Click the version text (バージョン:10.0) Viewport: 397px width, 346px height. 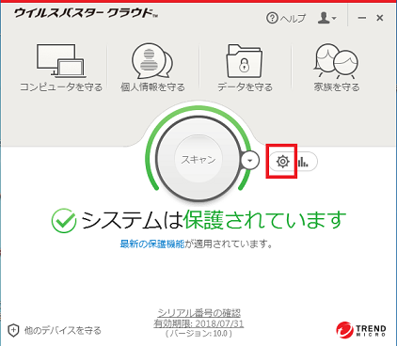[x=198, y=334]
